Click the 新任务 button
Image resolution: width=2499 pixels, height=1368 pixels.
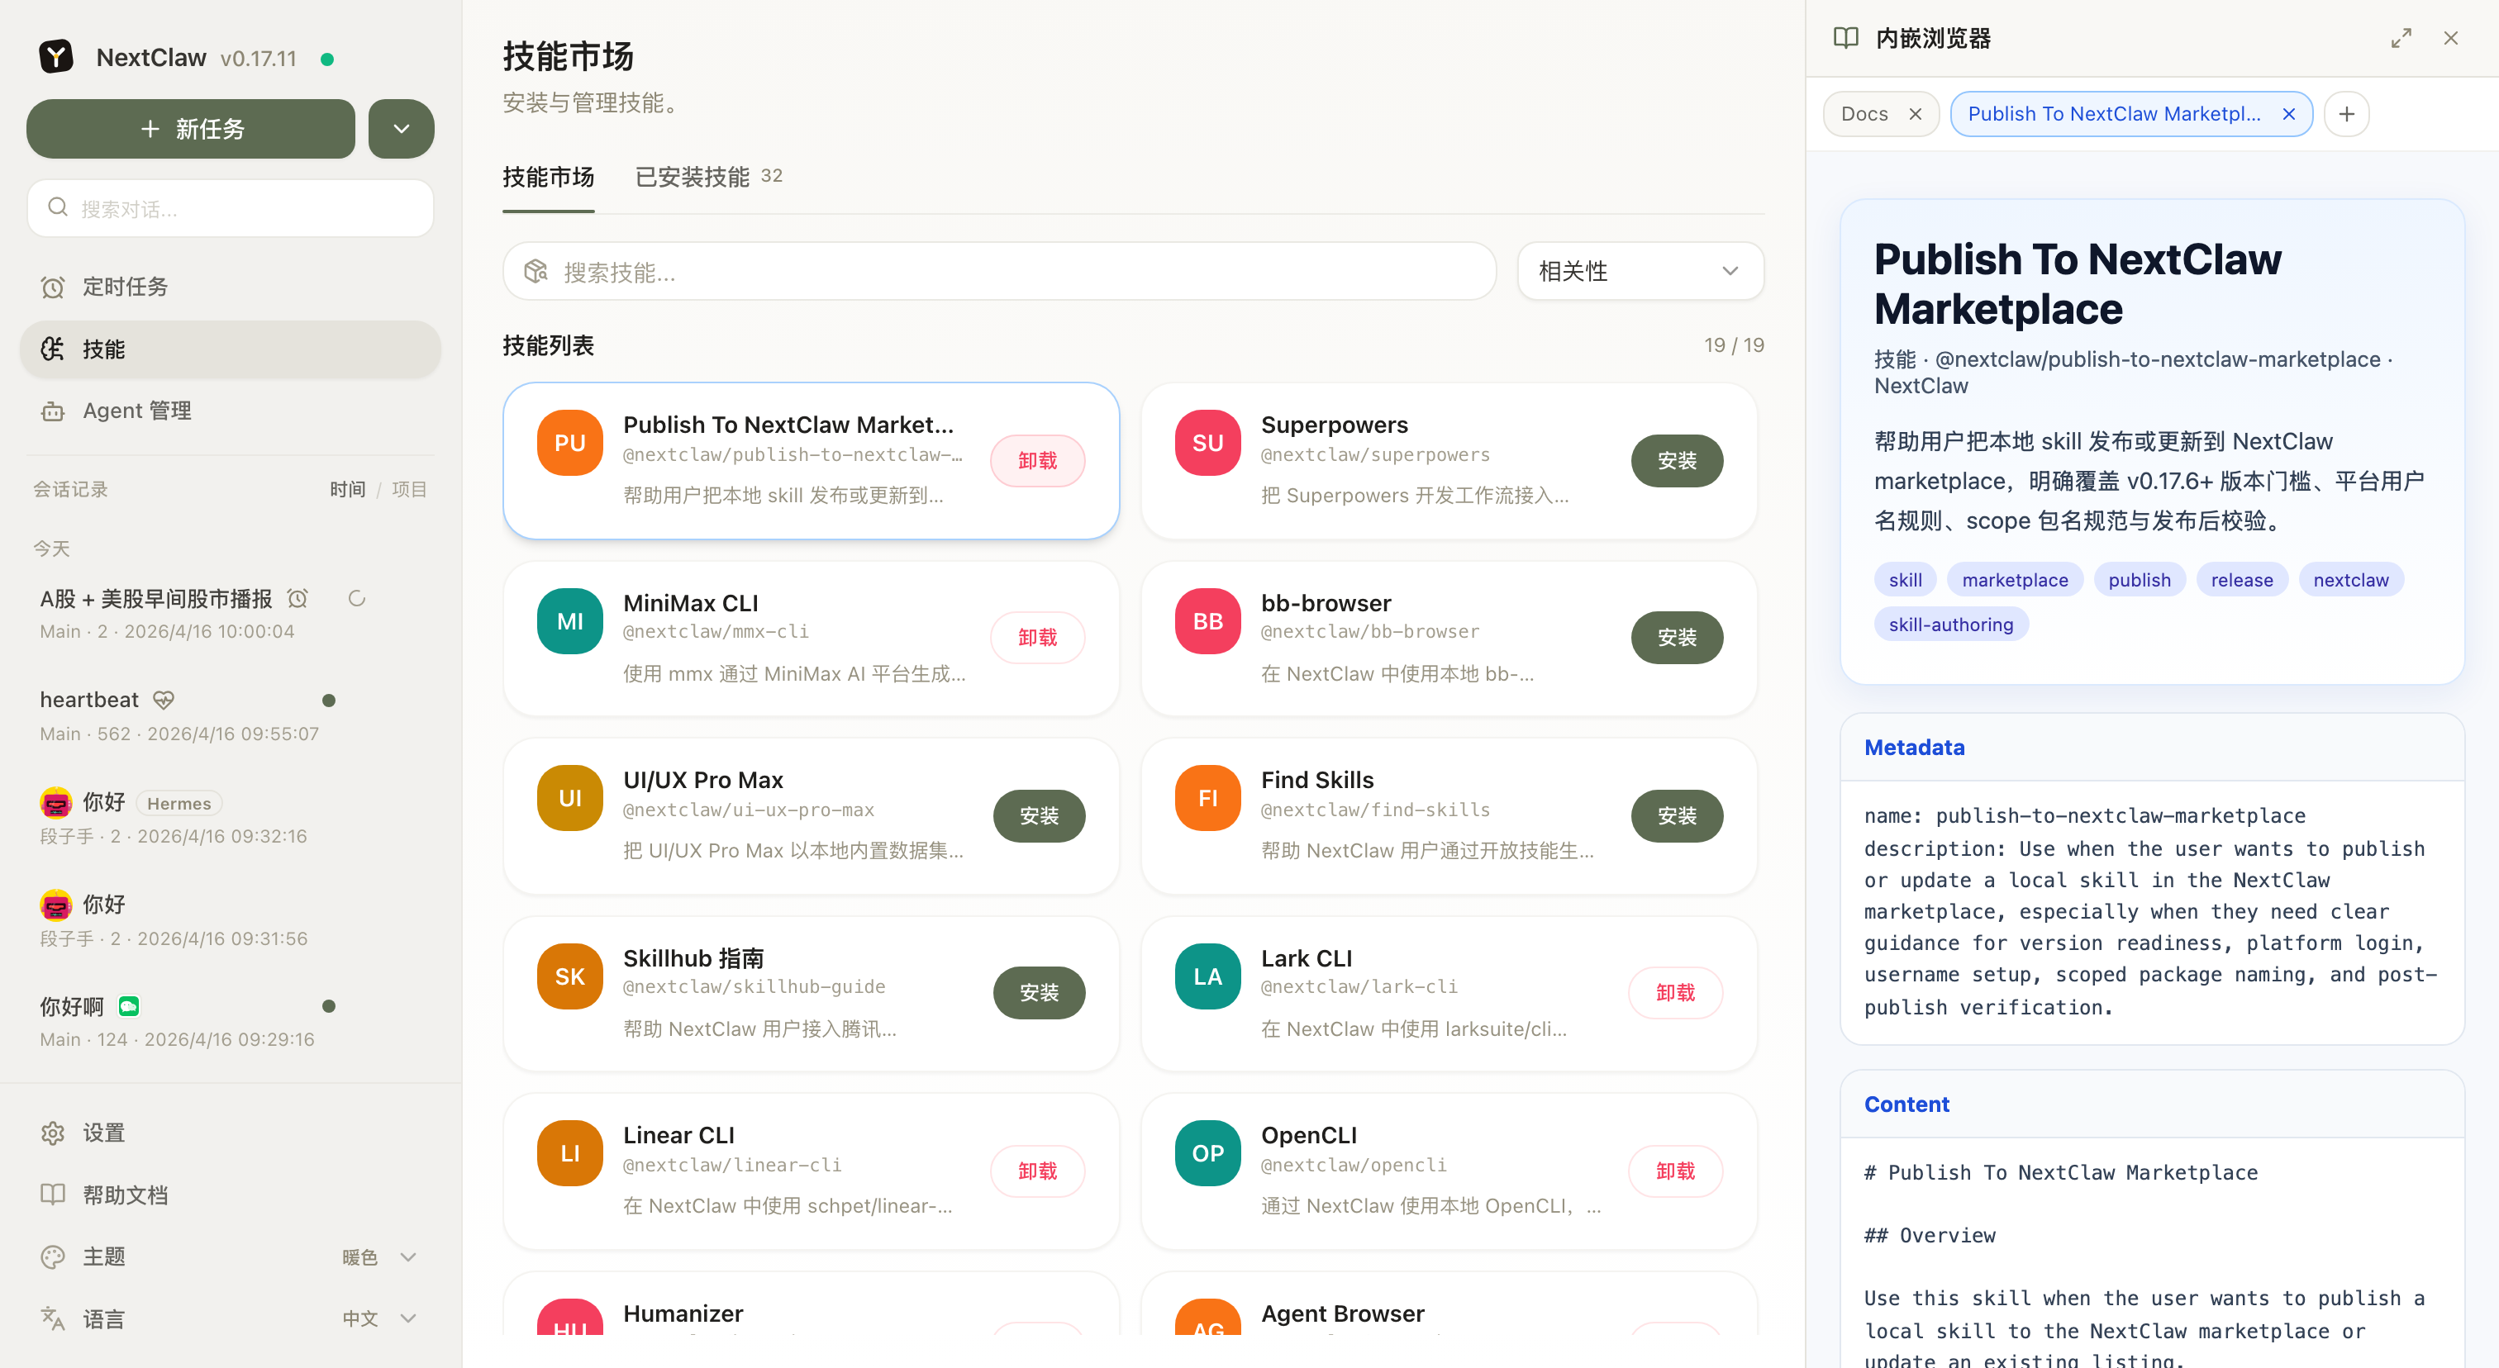point(191,129)
